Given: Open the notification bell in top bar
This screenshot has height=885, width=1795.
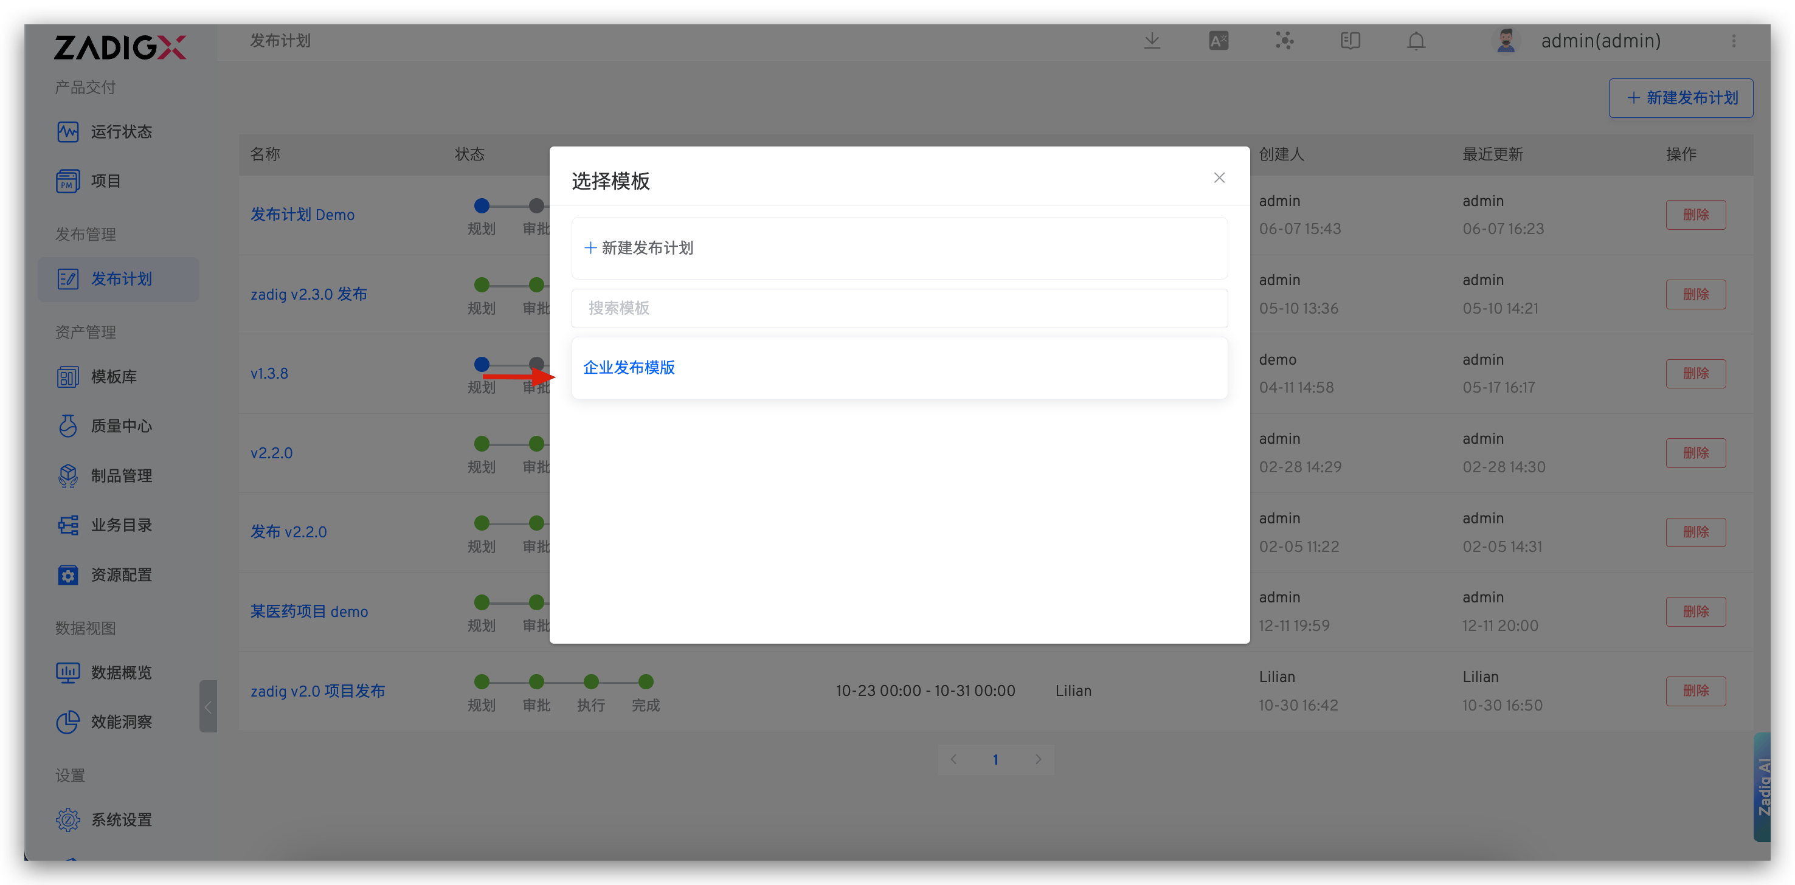Looking at the screenshot, I should [x=1416, y=41].
